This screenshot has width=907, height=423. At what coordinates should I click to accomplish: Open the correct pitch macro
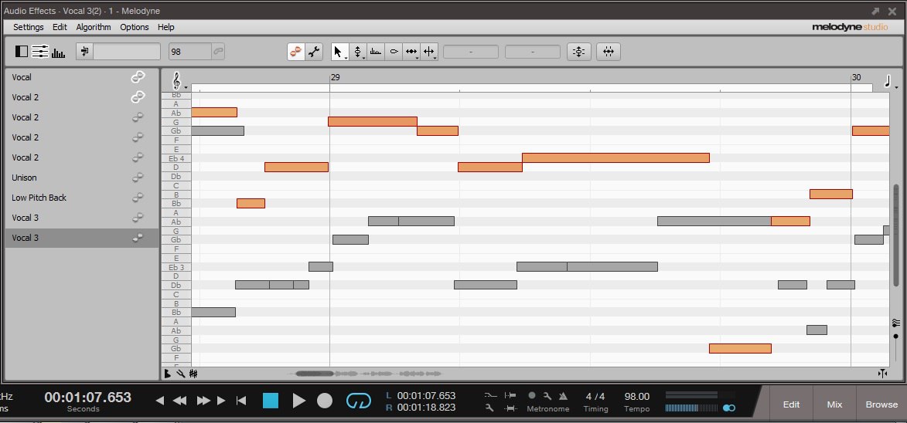(x=579, y=52)
